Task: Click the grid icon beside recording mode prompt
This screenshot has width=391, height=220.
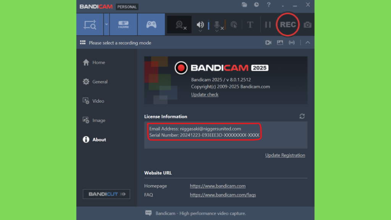Action: pyautogui.click(x=83, y=43)
